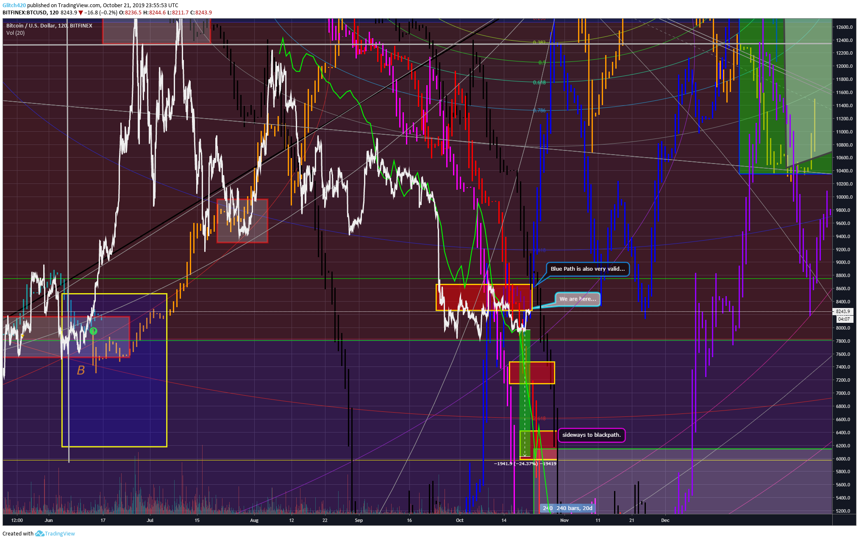Click the 'Vol (20)' indicator label
Image resolution: width=859 pixels, height=541 pixels.
point(15,33)
